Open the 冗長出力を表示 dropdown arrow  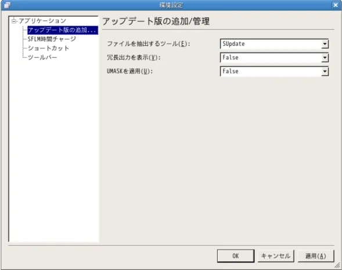click(x=325, y=58)
